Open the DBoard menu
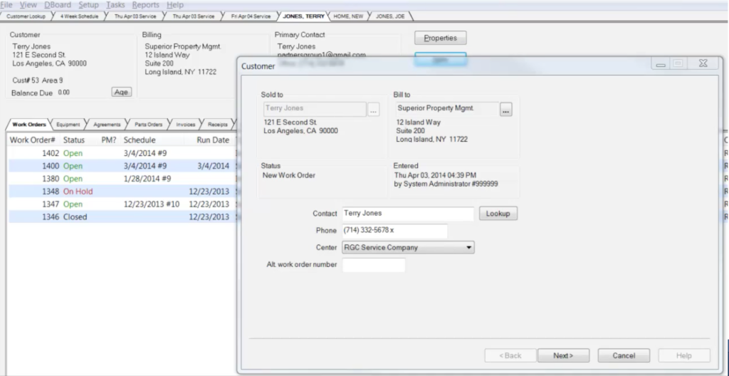 [58, 5]
